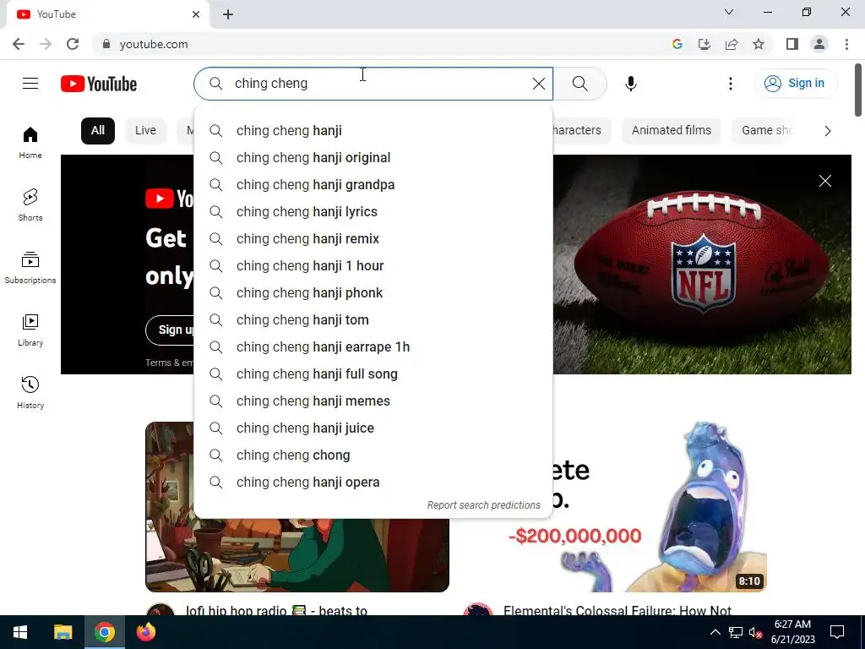Choose suggestion 'ching cheng hanji memes'

[x=373, y=401]
